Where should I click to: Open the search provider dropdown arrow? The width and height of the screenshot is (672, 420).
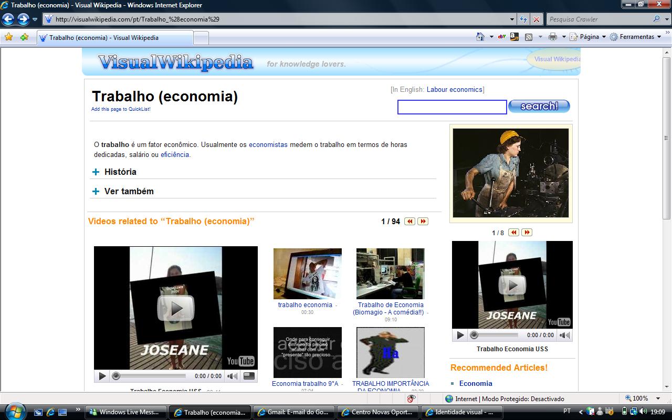coord(666,19)
